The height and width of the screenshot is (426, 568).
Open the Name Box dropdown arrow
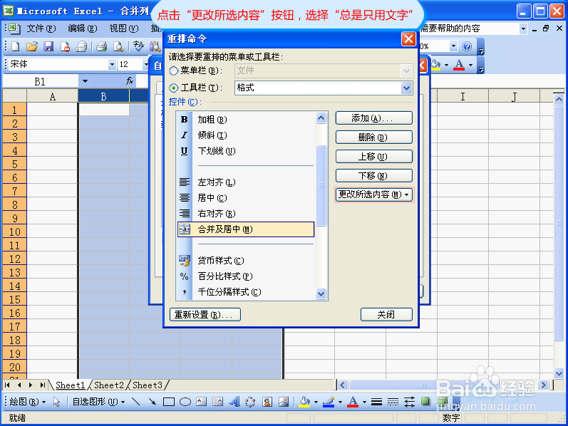click(x=85, y=80)
